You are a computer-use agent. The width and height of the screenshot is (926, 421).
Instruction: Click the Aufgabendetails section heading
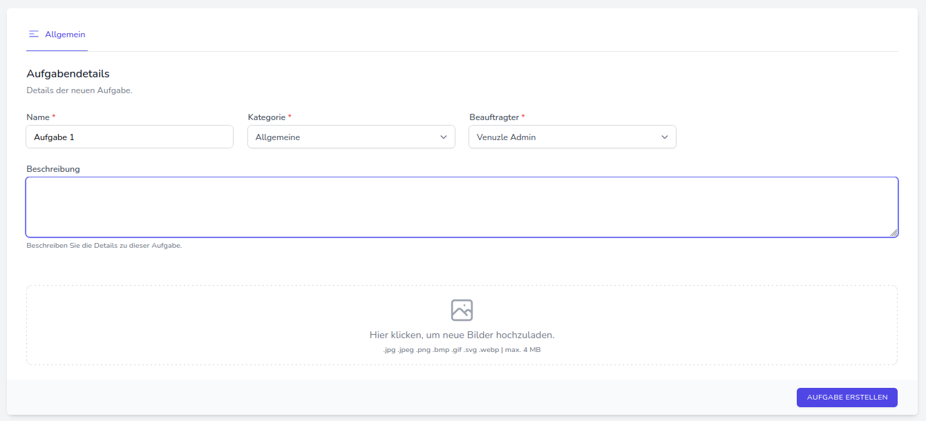pos(68,73)
